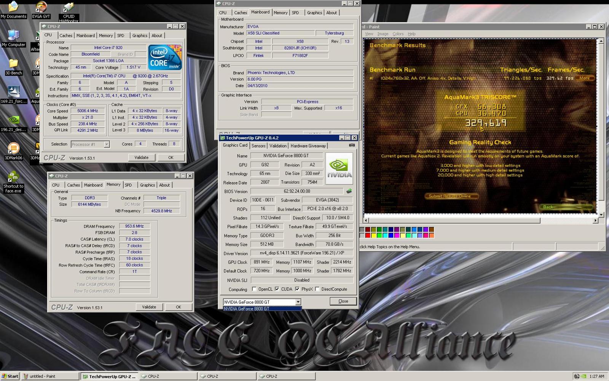Open the Help menu in Paint
This screenshot has width=609, height=381.
click(x=411, y=34)
